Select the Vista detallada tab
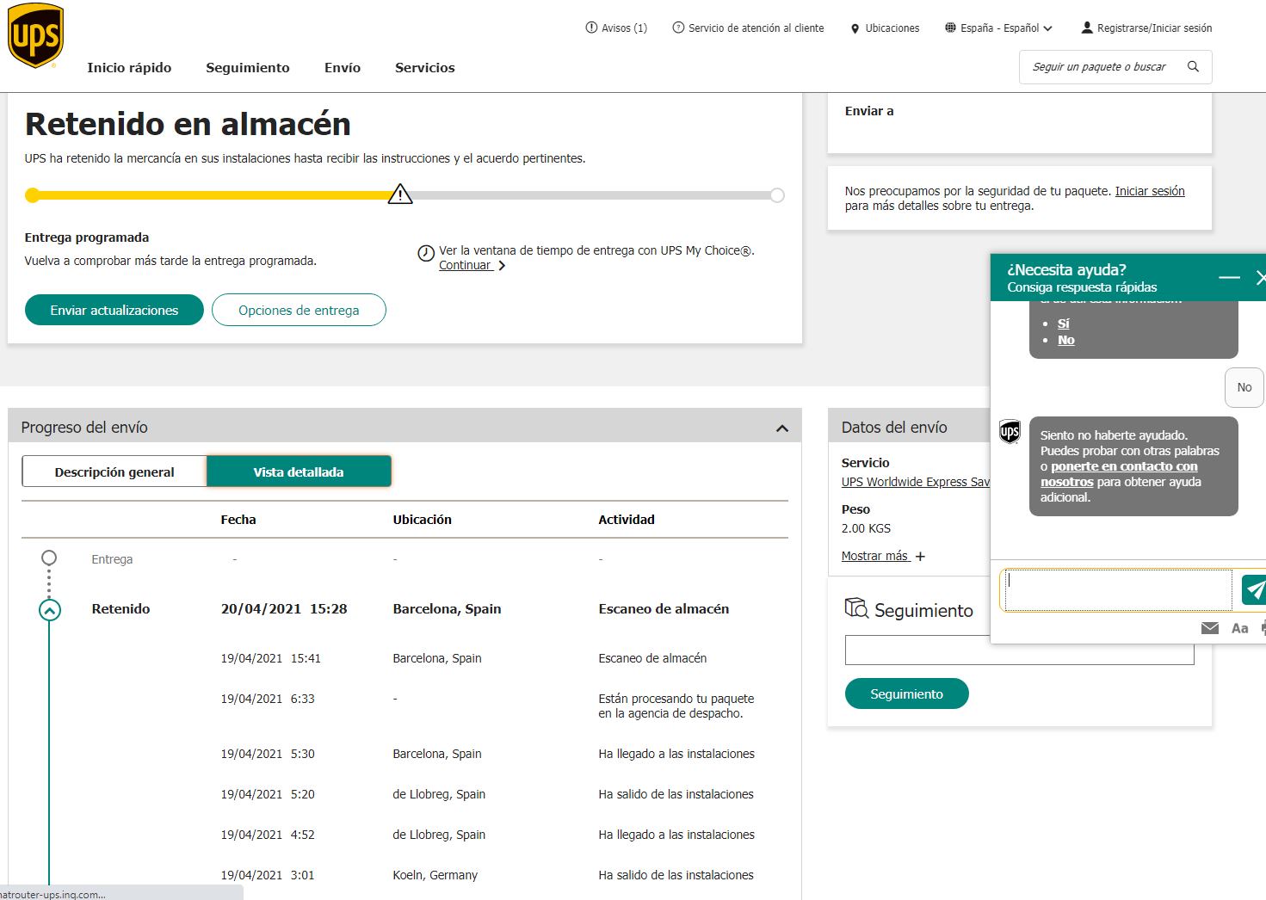The width and height of the screenshot is (1266, 900). click(x=299, y=472)
